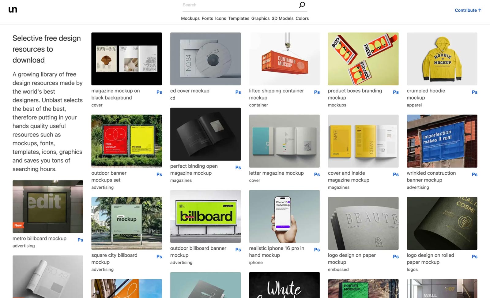Viewport: 490px width, 298px height.
Task: Open the product boxes branding mockup image
Action: pyautogui.click(x=363, y=59)
